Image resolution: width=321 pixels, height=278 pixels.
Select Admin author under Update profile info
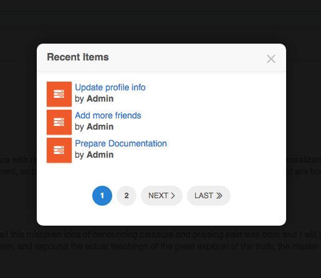(x=100, y=98)
